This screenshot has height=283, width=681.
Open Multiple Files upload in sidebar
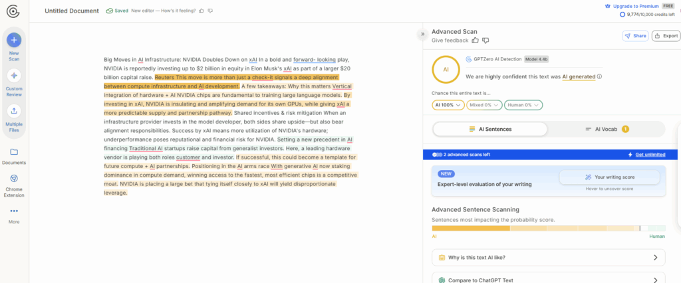(x=14, y=112)
